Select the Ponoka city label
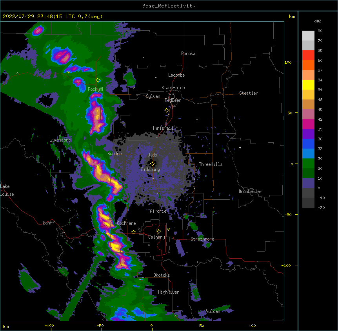The width and height of the screenshot is (338, 331). click(x=188, y=53)
